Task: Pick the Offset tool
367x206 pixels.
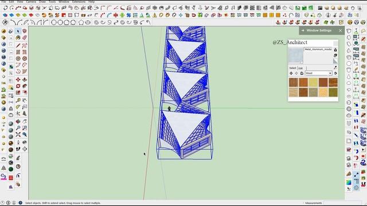Action: click(25, 92)
